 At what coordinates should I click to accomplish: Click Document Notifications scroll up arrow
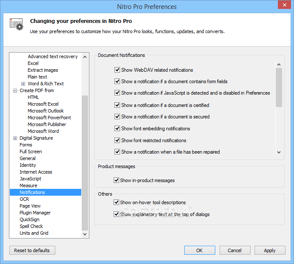279,65
